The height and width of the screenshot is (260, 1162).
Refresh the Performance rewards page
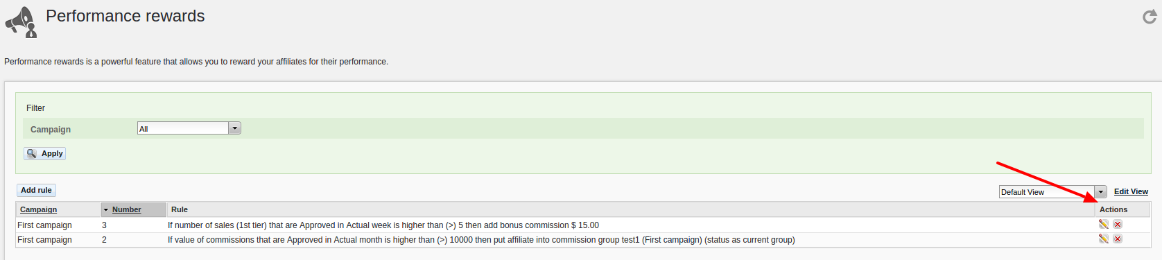1150,17
